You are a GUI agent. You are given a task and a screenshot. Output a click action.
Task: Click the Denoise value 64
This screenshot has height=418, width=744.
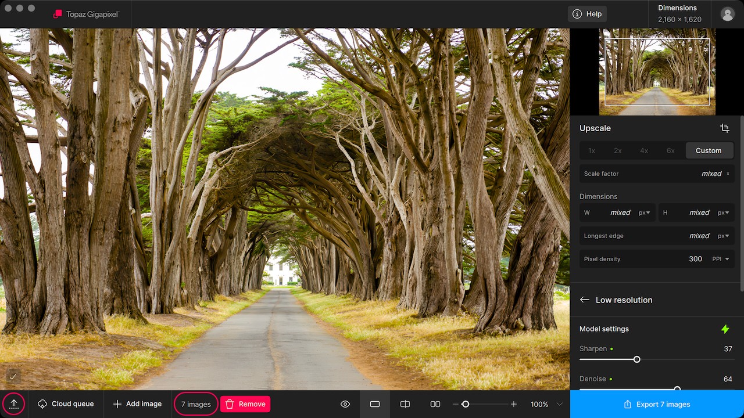pos(728,379)
